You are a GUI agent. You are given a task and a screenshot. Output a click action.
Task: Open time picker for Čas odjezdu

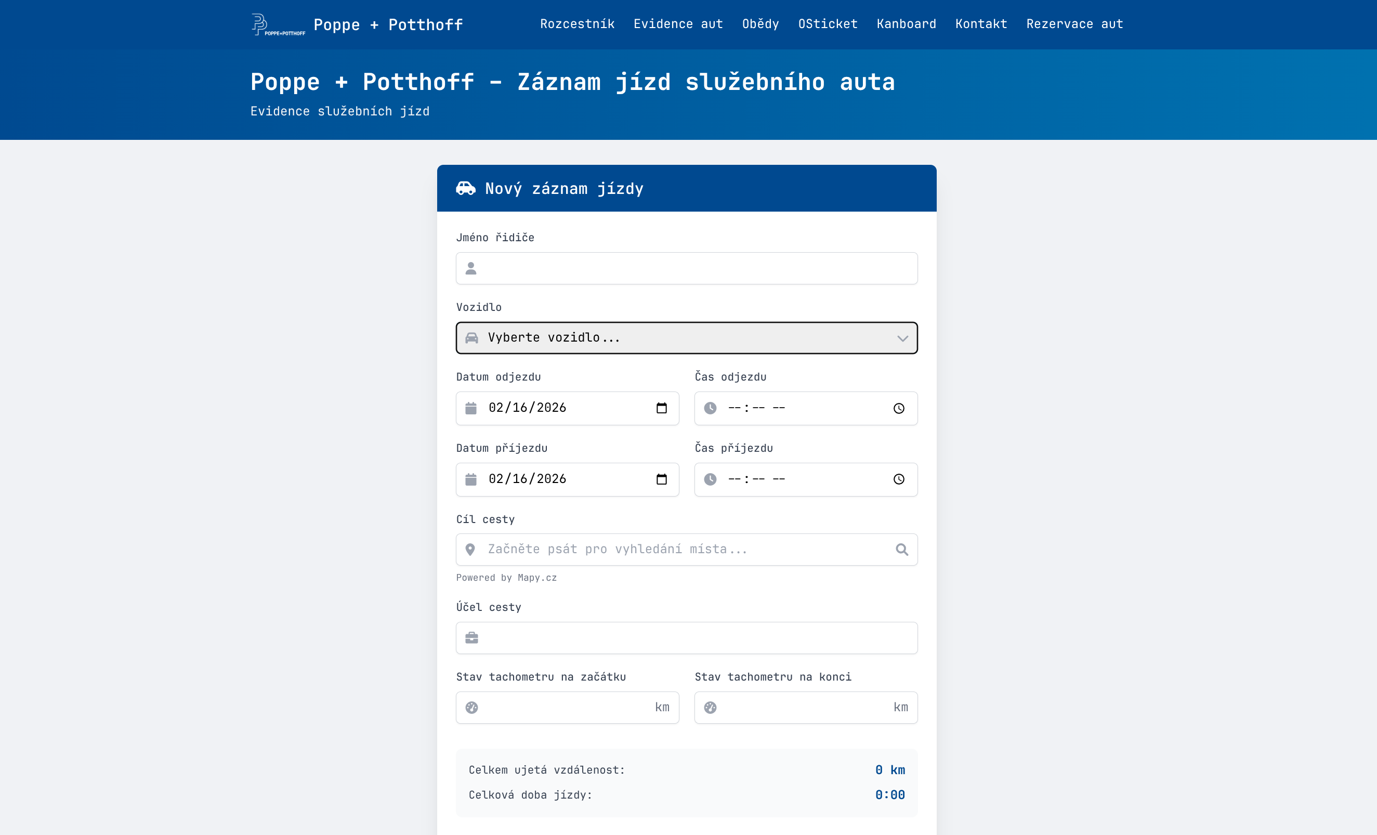pyautogui.click(x=899, y=409)
